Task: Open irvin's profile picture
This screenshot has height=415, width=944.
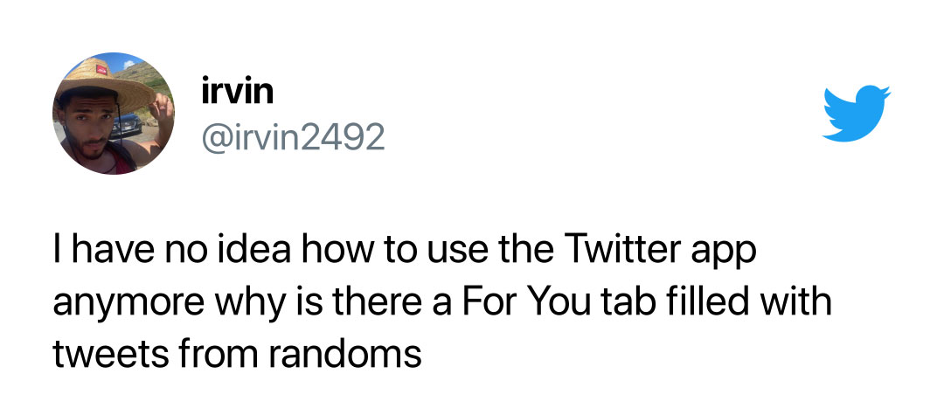Action: (114, 113)
